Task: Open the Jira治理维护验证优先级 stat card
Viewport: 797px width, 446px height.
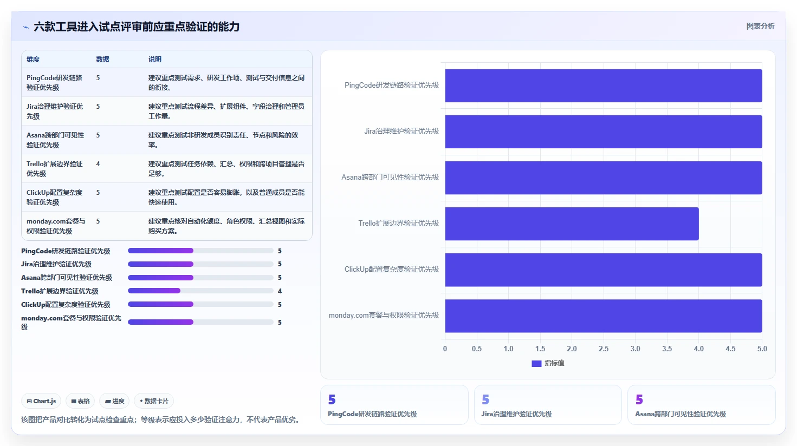Action: pyautogui.click(x=548, y=405)
